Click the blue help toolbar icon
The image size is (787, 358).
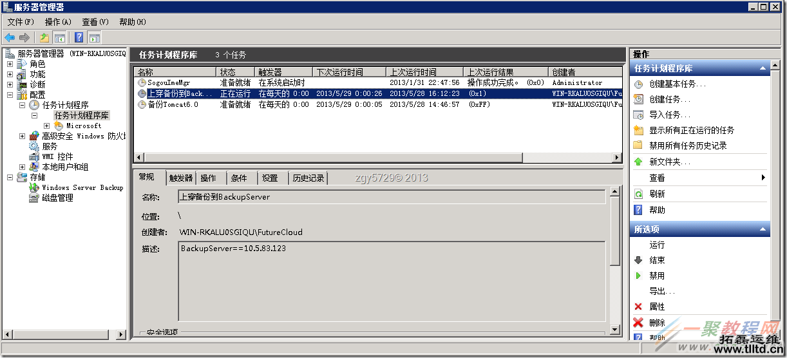click(x=79, y=37)
